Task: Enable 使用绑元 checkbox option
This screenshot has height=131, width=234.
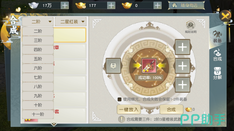Action: pyautogui.click(x=119, y=99)
